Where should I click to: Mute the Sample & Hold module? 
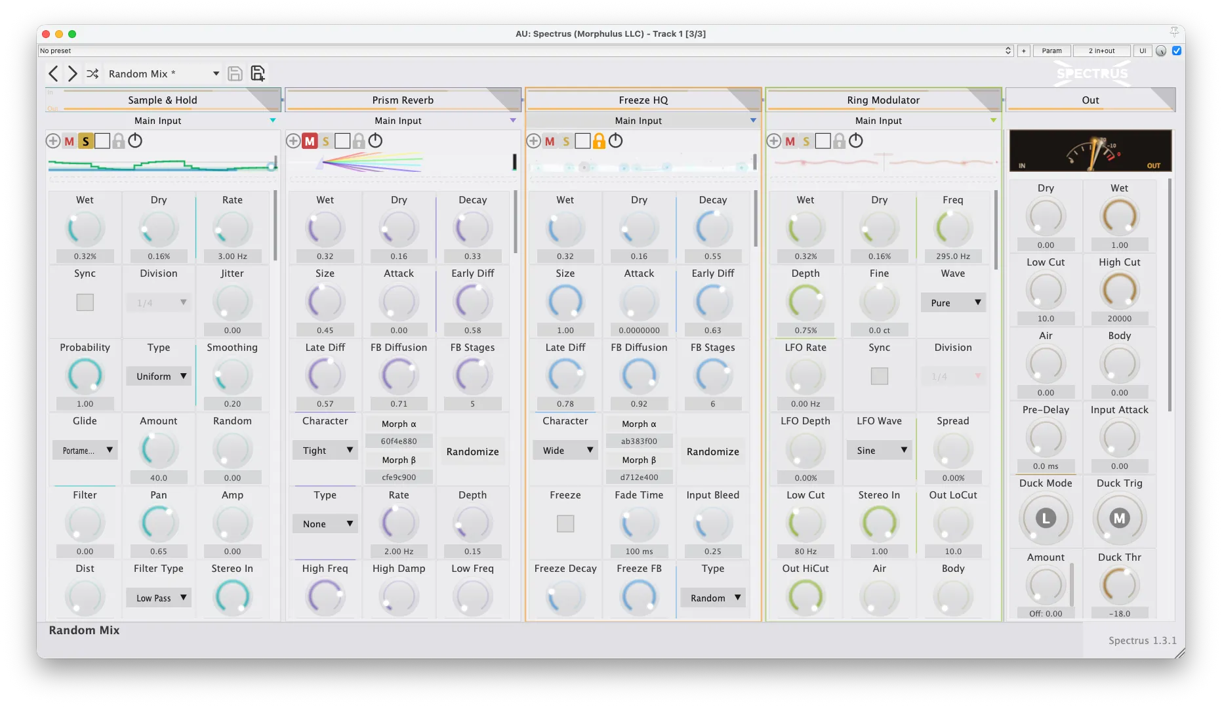point(70,141)
